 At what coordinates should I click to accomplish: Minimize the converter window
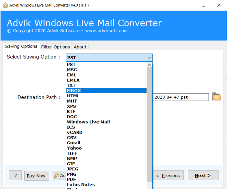click(188, 5)
